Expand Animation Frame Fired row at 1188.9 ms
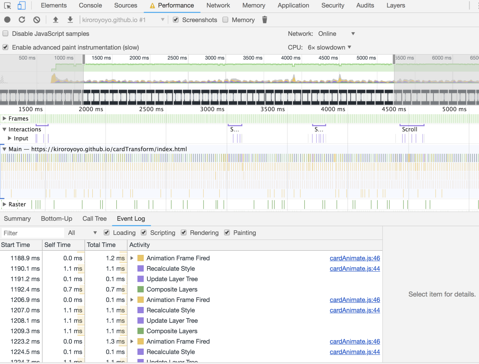The height and width of the screenshot is (364, 479). [x=132, y=258]
